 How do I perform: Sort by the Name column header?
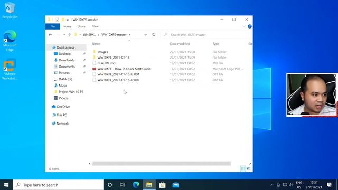96,44
